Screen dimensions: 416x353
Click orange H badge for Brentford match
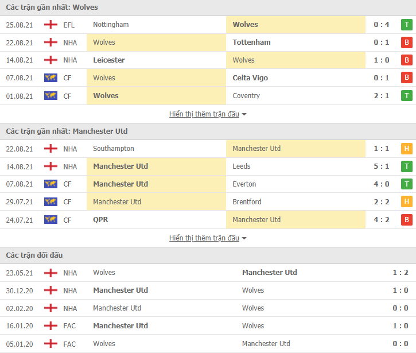[x=406, y=201]
